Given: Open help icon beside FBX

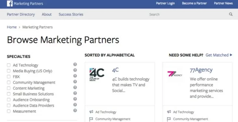Looking at the screenshot, I should (75, 76).
